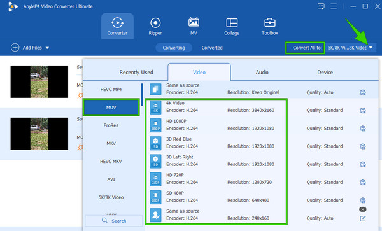Select the 3D Red-Blue preset
Viewport: 382px width, 231px height.
point(262,143)
